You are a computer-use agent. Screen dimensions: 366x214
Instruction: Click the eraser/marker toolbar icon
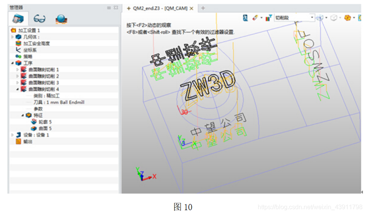click(255, 18)
